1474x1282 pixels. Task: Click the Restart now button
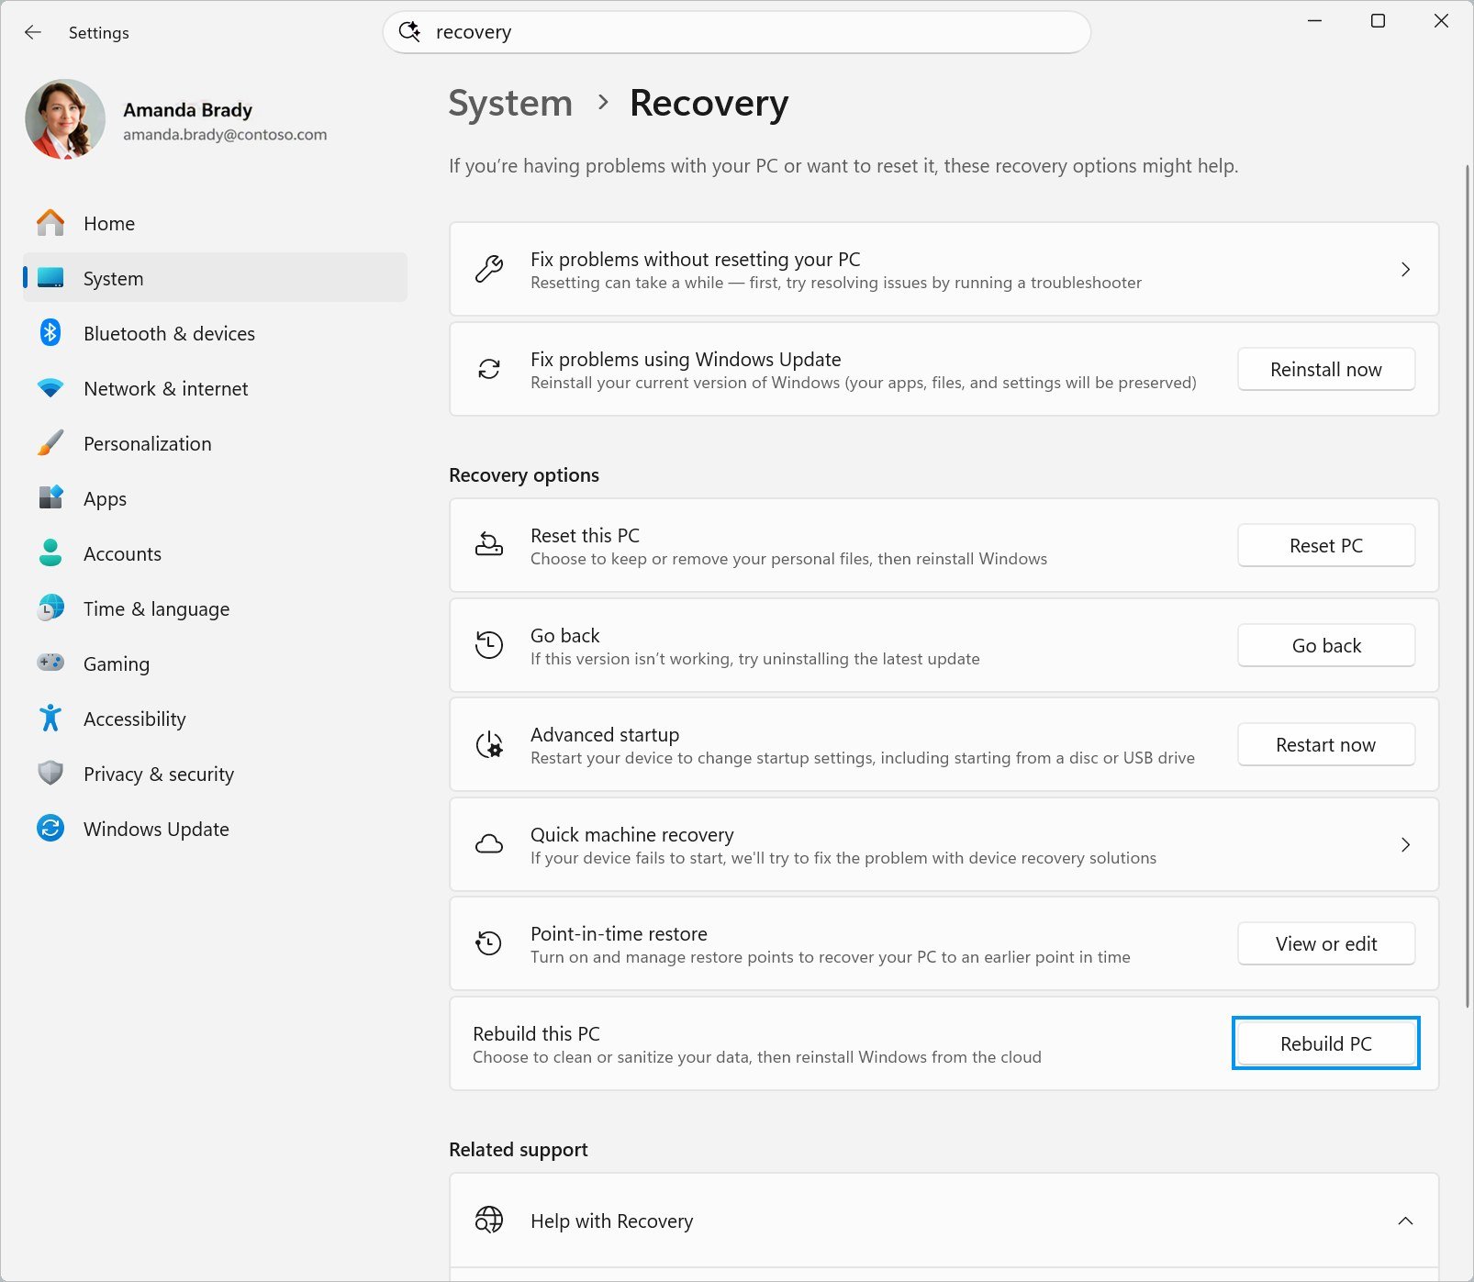pyautogui.click(x=1325, y=744)
